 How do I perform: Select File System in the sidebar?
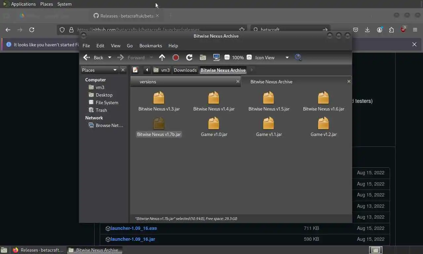point(103,103)
